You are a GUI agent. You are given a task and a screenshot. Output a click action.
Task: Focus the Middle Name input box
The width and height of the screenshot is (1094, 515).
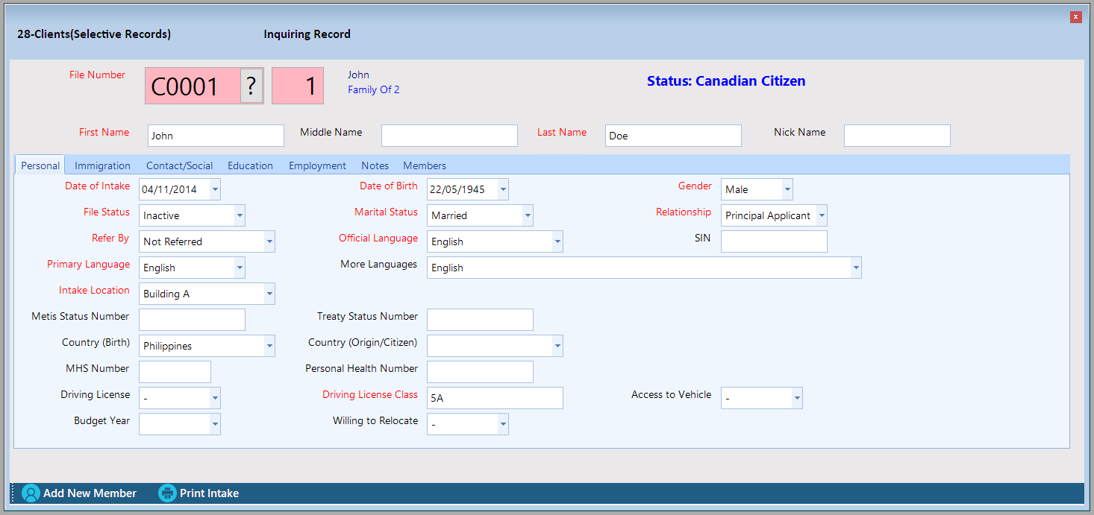click(449, 136)
